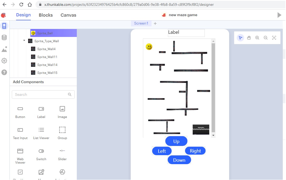
Task: Open the Canvas tab
Action: point(68,15)
